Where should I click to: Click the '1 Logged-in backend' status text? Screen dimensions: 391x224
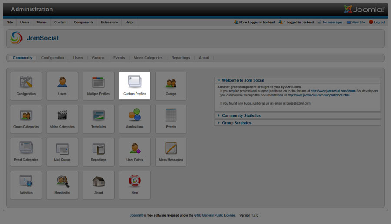click(299, 23)
